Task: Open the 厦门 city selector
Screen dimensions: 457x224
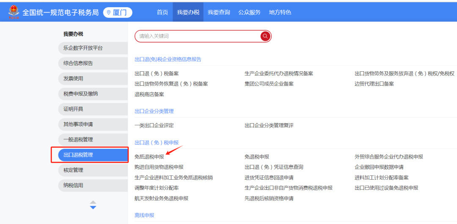Action: pyautogui.click(x=118, y=13)
